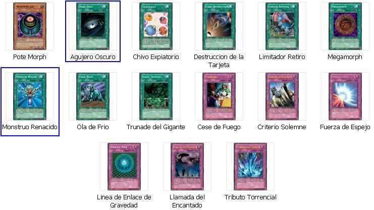Viewport: 374px width, 210px height.
Task: Select the Pote Morph card thumbnail
Action: click(30, 26)
